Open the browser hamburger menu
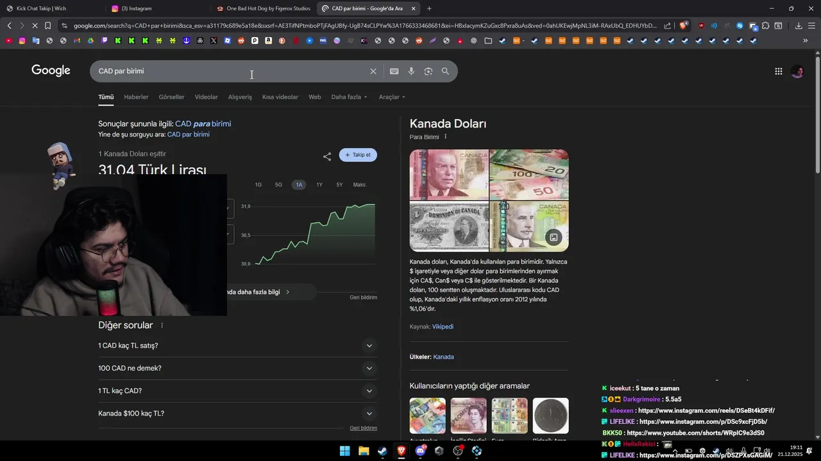 tap(811, 26)
